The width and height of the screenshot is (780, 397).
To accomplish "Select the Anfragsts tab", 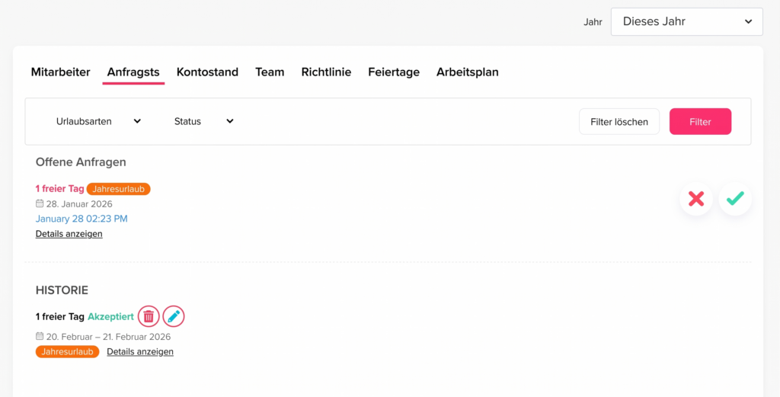I will coord(133,72).
